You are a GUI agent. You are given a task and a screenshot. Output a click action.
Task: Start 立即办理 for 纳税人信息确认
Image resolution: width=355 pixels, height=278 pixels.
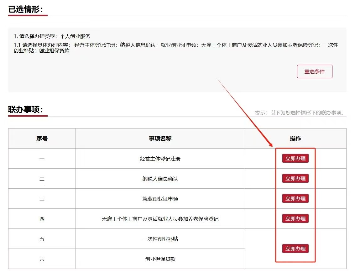pos(295,179)
